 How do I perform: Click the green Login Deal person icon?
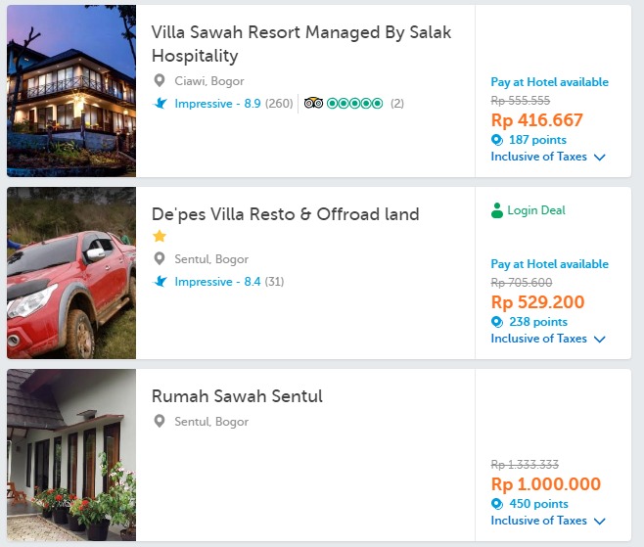point(497,210)
